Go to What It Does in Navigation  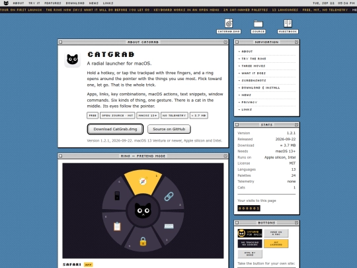266,73
